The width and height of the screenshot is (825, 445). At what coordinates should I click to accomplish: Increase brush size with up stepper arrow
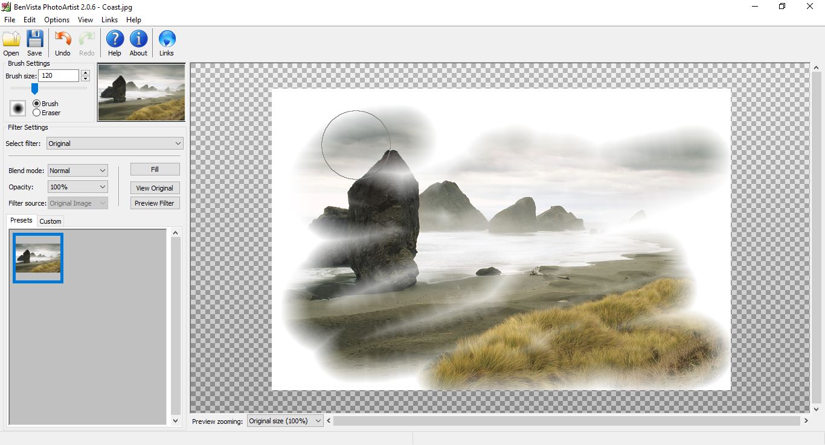(85, 72)
